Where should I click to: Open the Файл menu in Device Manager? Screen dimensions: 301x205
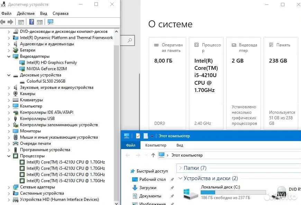coord(6,13)
